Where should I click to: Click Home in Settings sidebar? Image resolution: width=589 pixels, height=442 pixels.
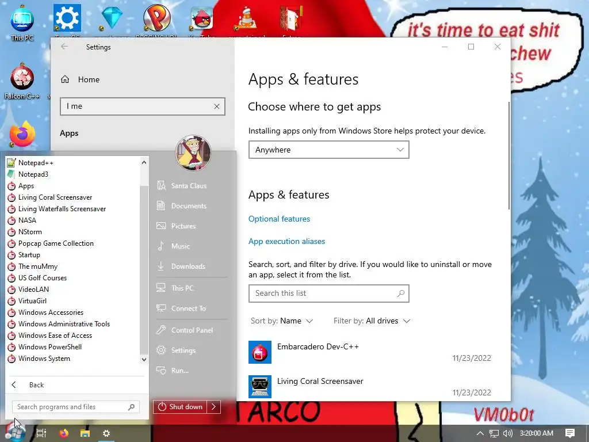pos(89,79)
